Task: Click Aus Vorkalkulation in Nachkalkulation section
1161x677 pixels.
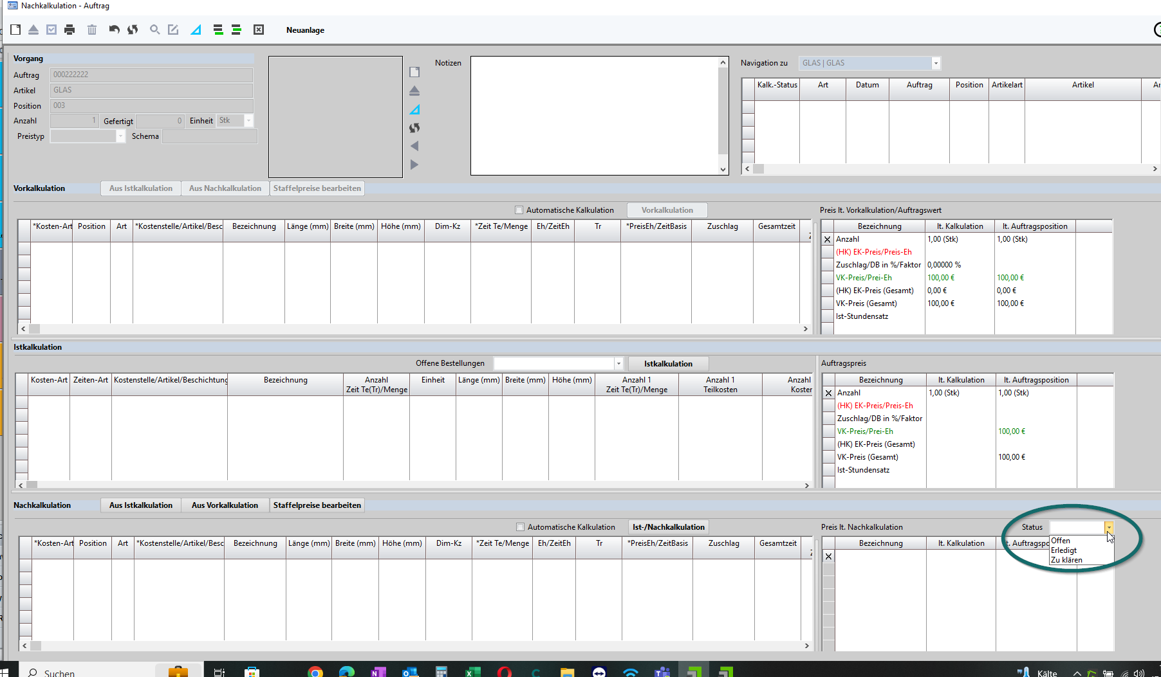Action: (x=225, y=505)
